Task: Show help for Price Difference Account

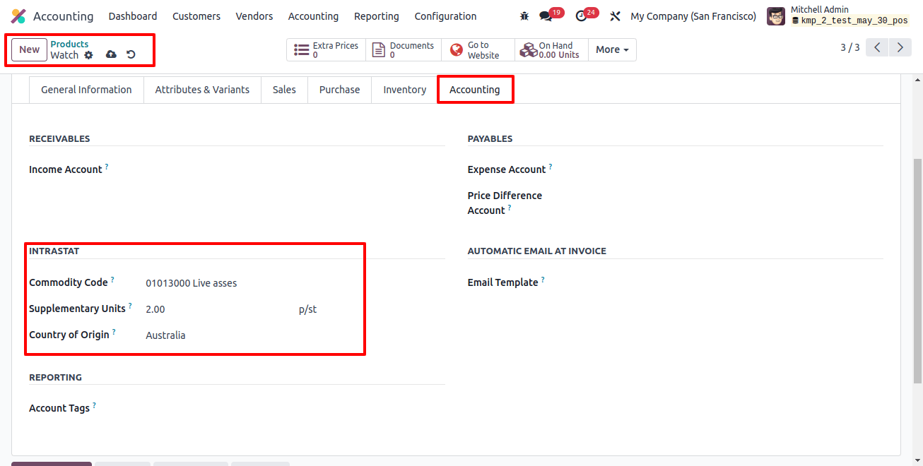Action: (x=509, y=208)
